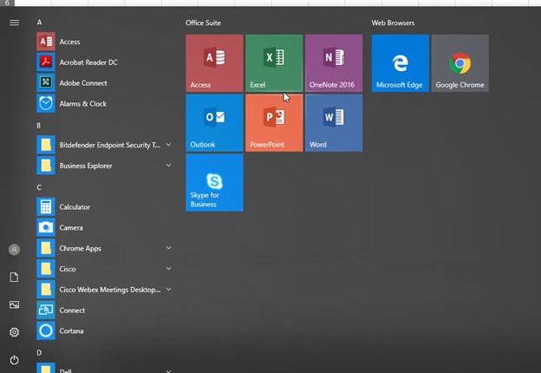The width and height of the screenshot is (541, 373).
Task: Launch the Microsoft Edge tile
Action: coord(401,63)
